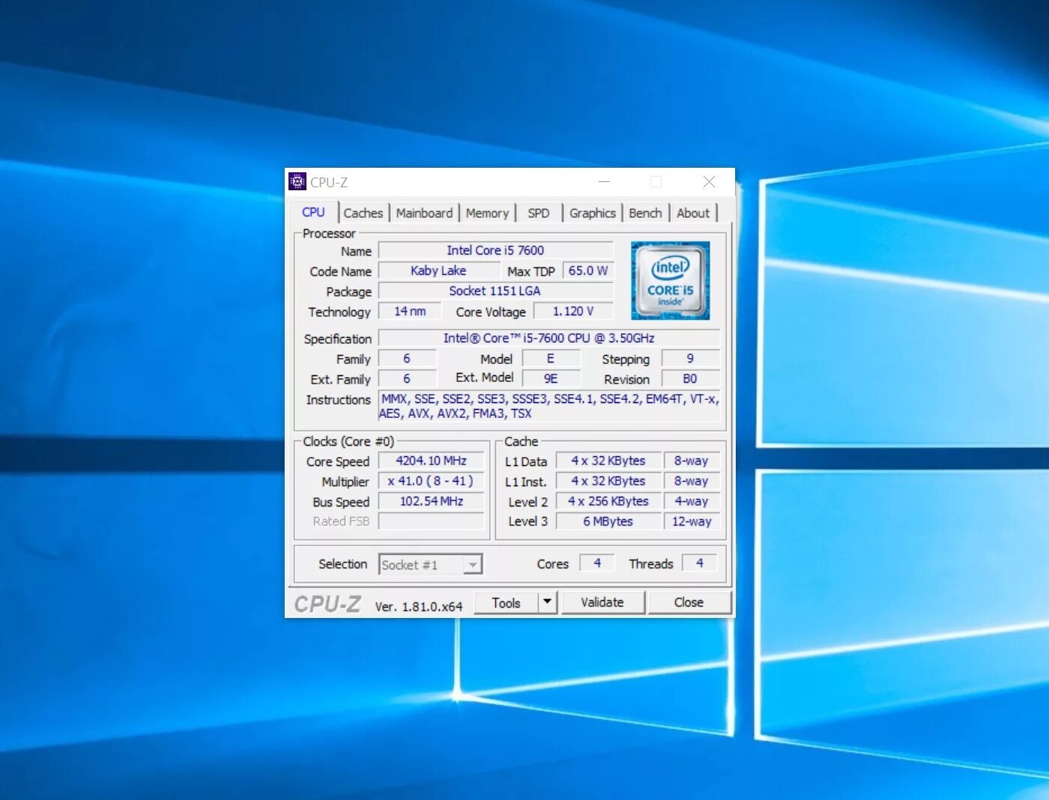The image size is (1049, 800).
Task: Select the Memory tab
Action: [487, 213]
